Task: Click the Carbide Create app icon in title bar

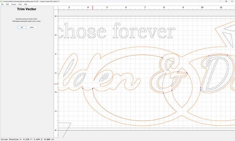Action: 1,1
